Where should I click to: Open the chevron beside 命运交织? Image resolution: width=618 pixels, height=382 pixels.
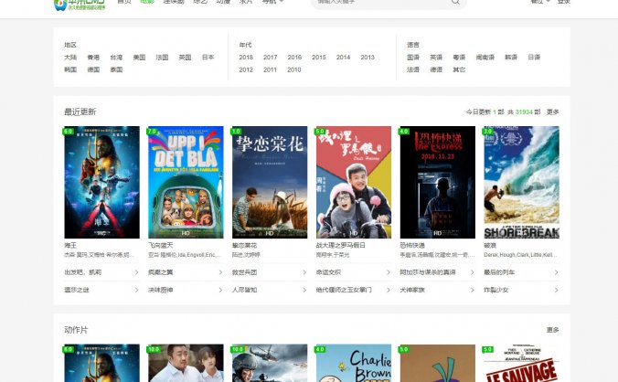tap(388, 272)
